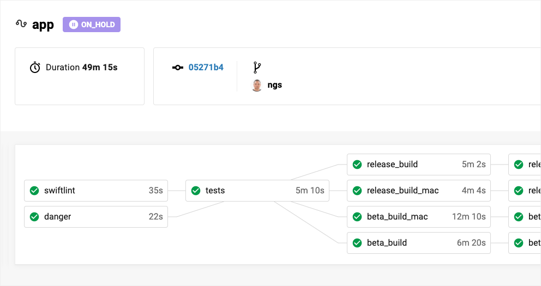The width and height of the screenshot is (541, 286).
Task: Click the git branch icon
Action: (x=257, y=68)
